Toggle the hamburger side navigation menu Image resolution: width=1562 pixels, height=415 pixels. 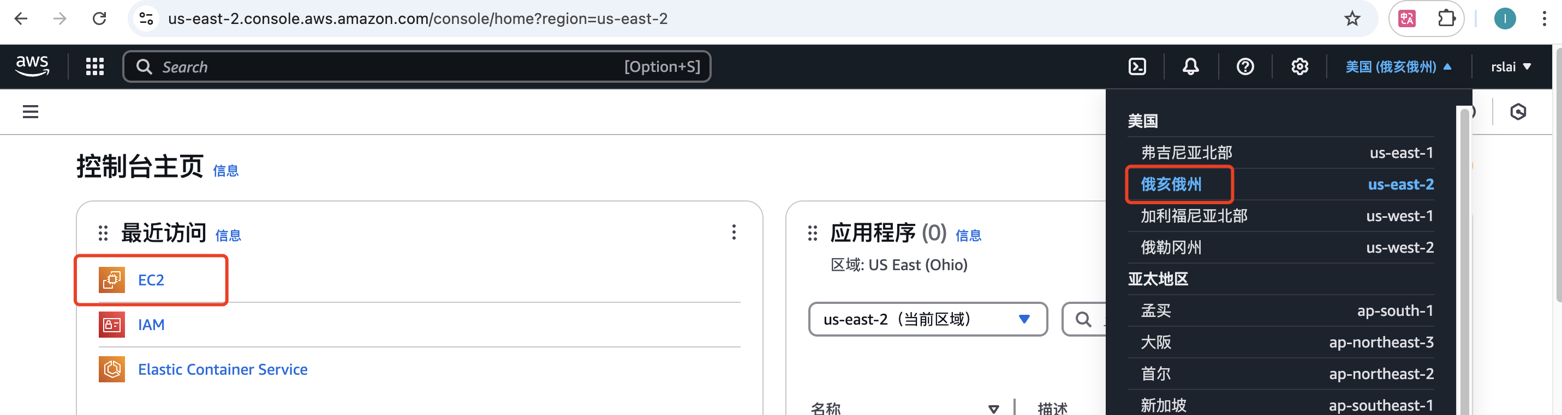point(31,112)
